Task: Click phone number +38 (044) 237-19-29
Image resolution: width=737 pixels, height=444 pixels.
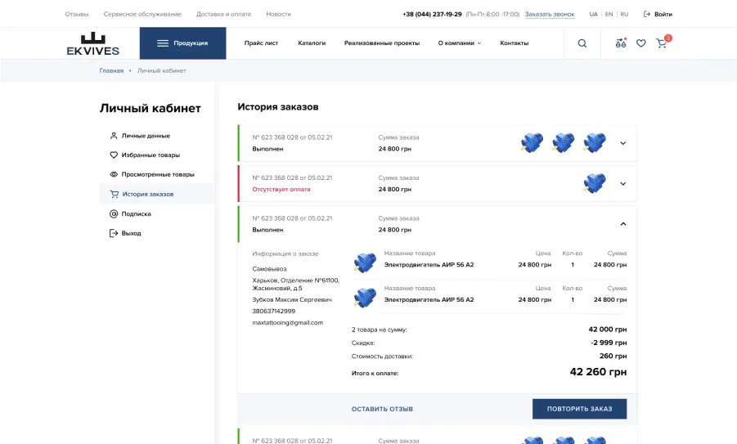Action: [x=432, y=14]
